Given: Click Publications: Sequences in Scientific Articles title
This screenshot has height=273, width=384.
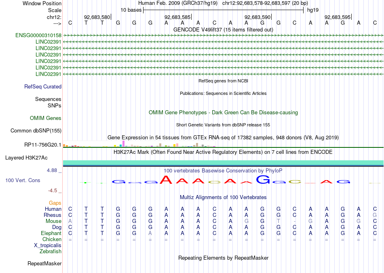Looking at the screenshot, I should (x=223, y=93).
